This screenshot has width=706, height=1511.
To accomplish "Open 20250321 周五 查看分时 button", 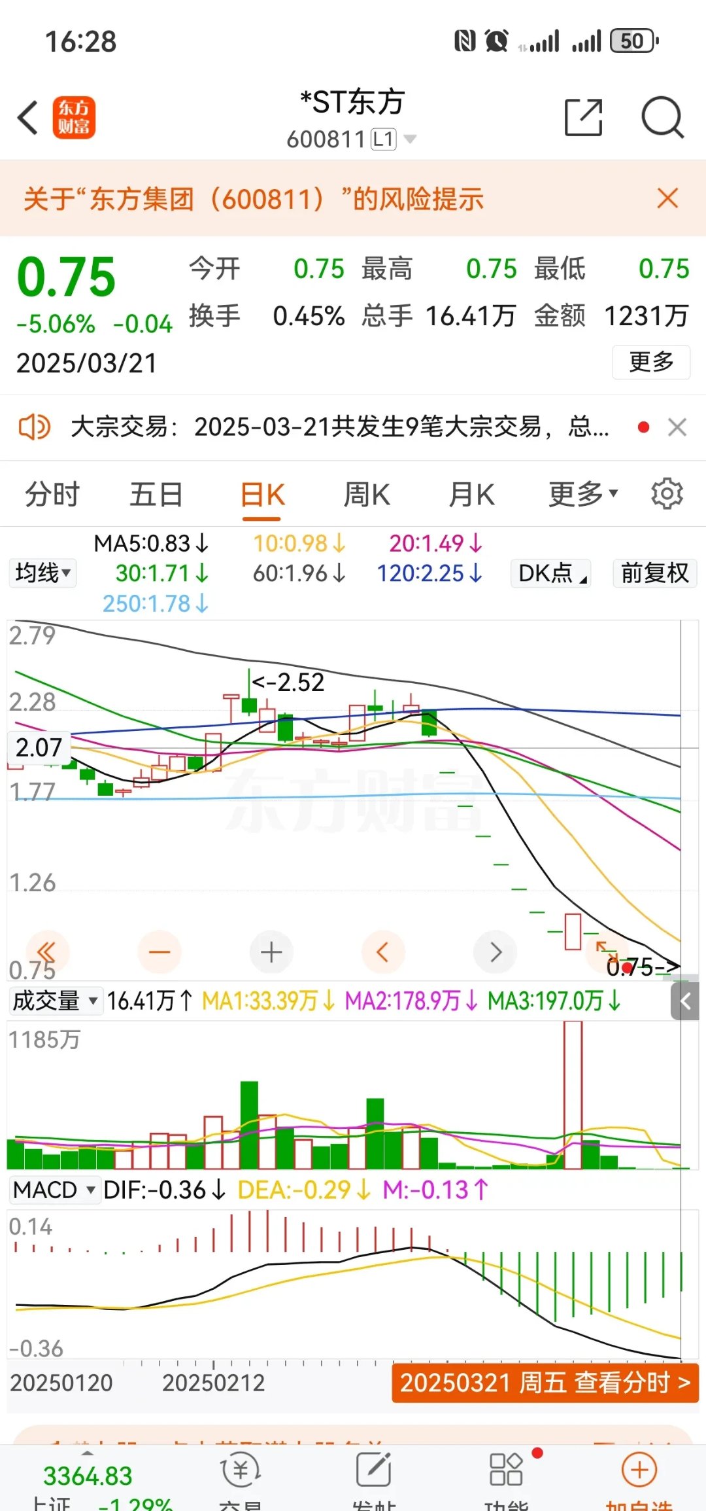I will (x=545, y=1383).
